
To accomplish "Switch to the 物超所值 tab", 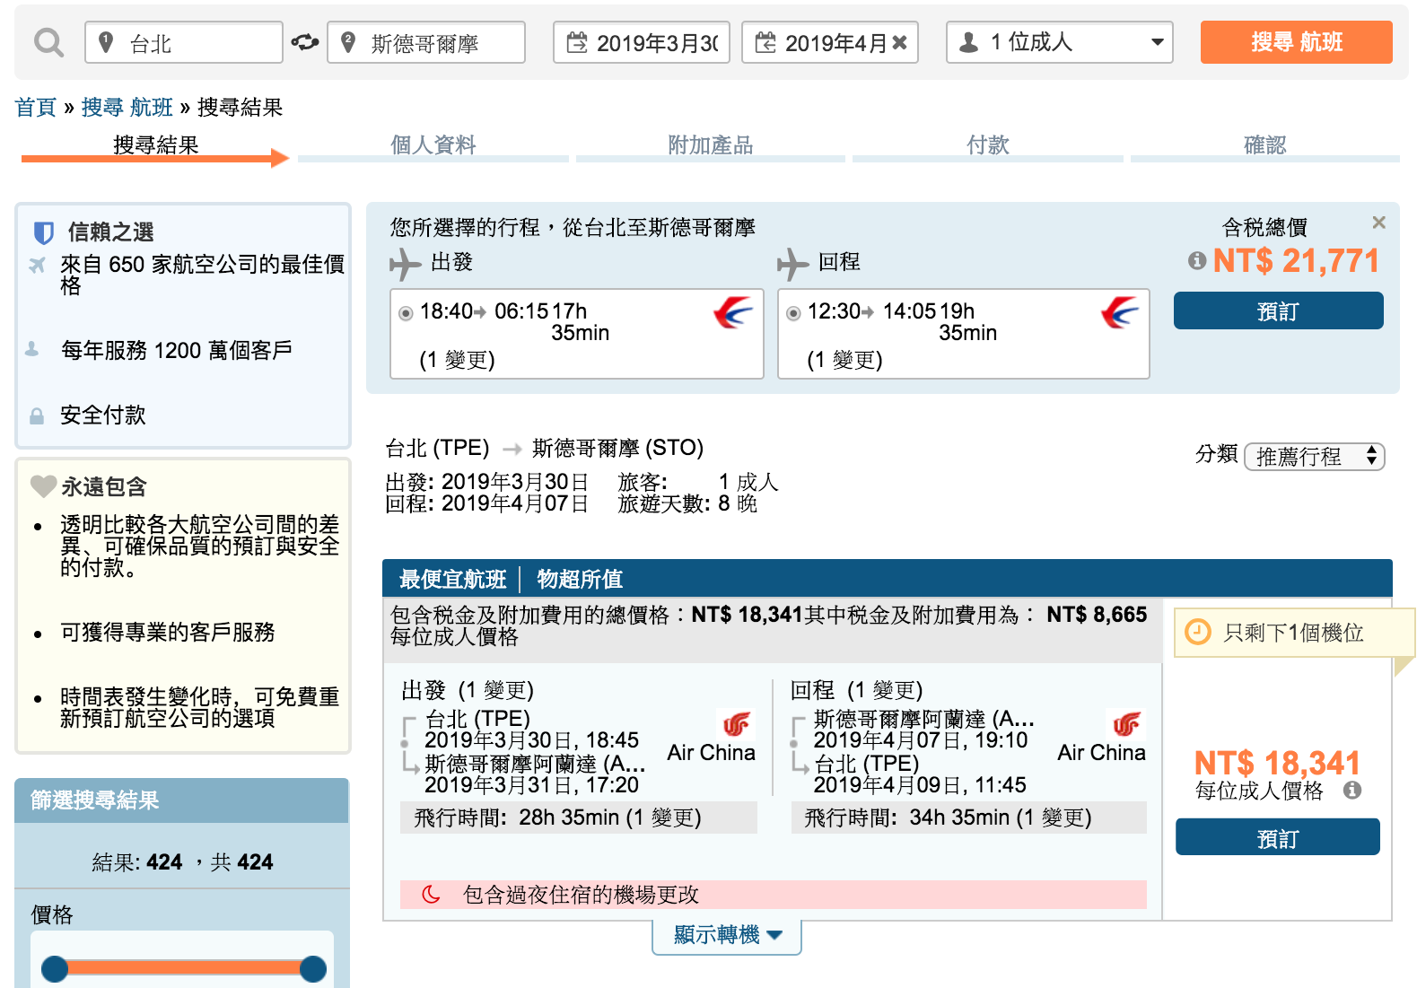I will pos(580,579).
